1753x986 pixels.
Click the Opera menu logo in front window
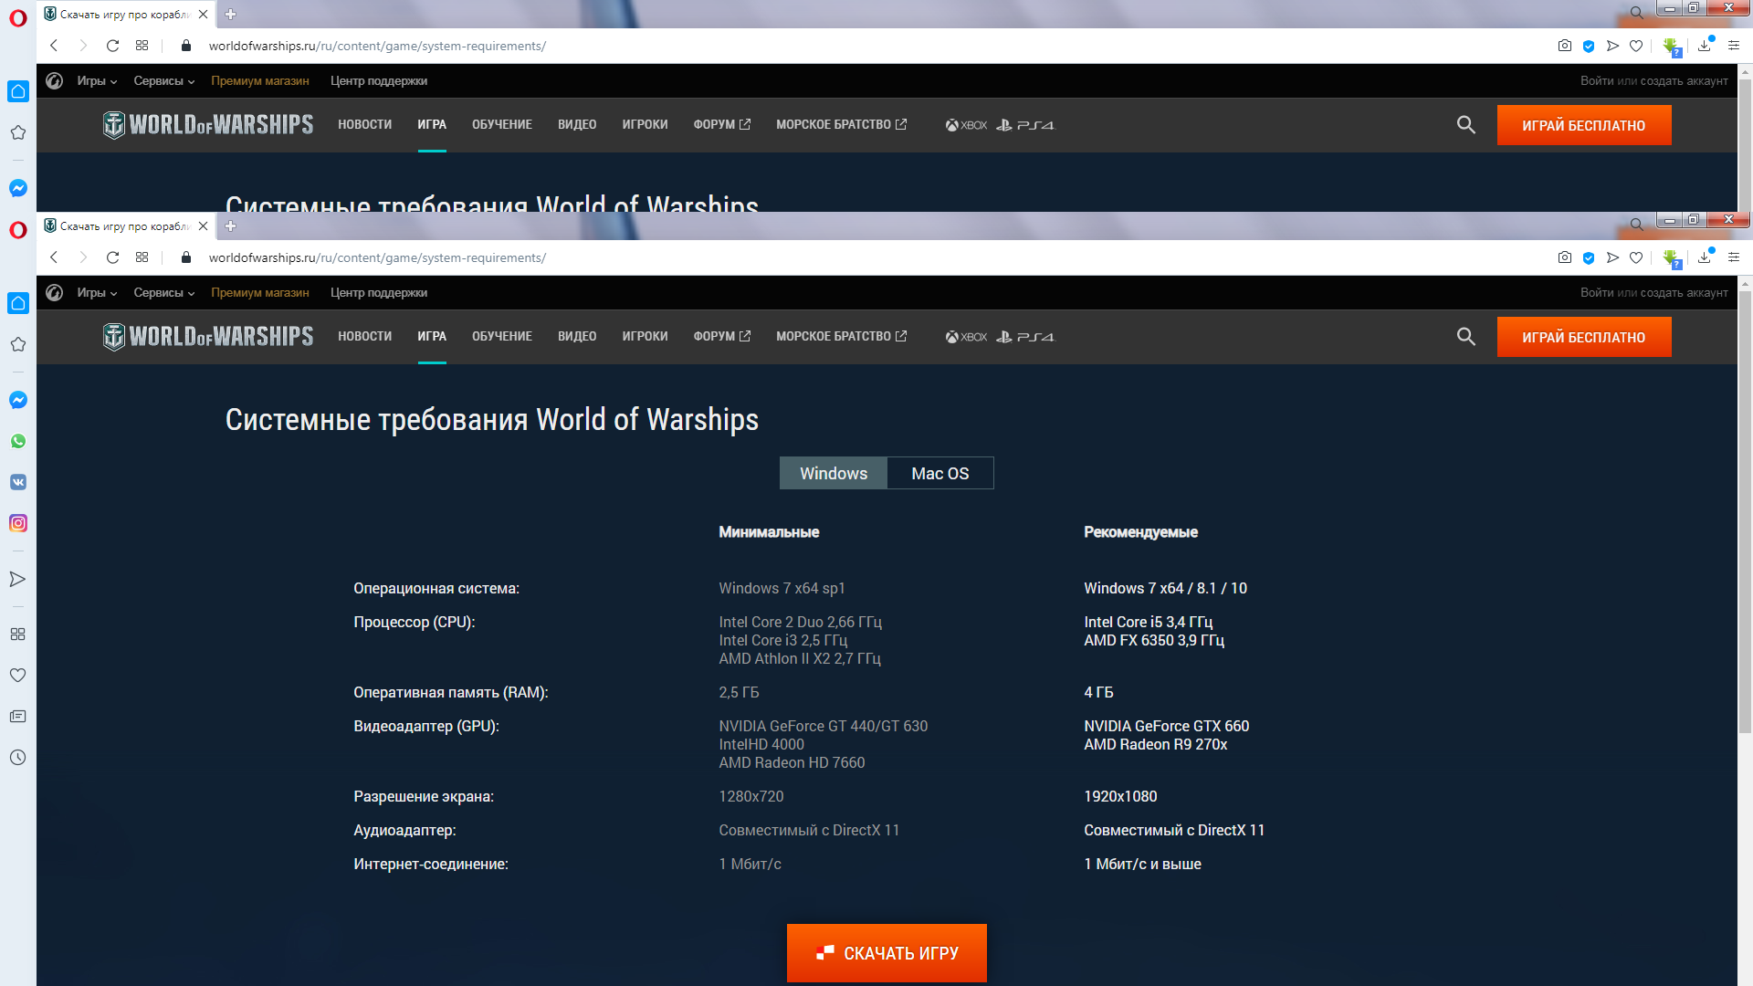tap(18, 230)
